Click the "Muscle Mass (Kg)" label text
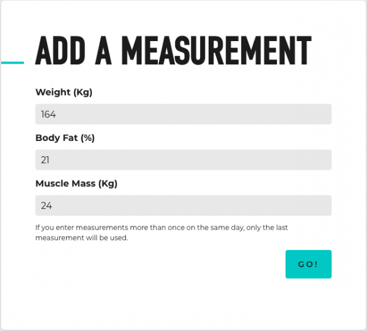This screenshot has width=367, height=331. pos(76,183)
